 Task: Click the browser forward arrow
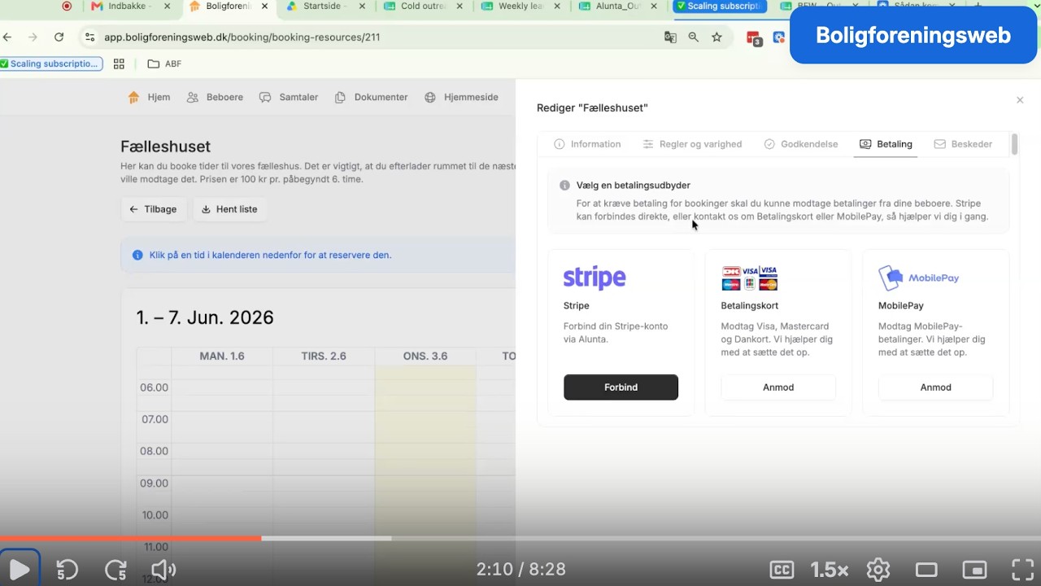point(33,37)
